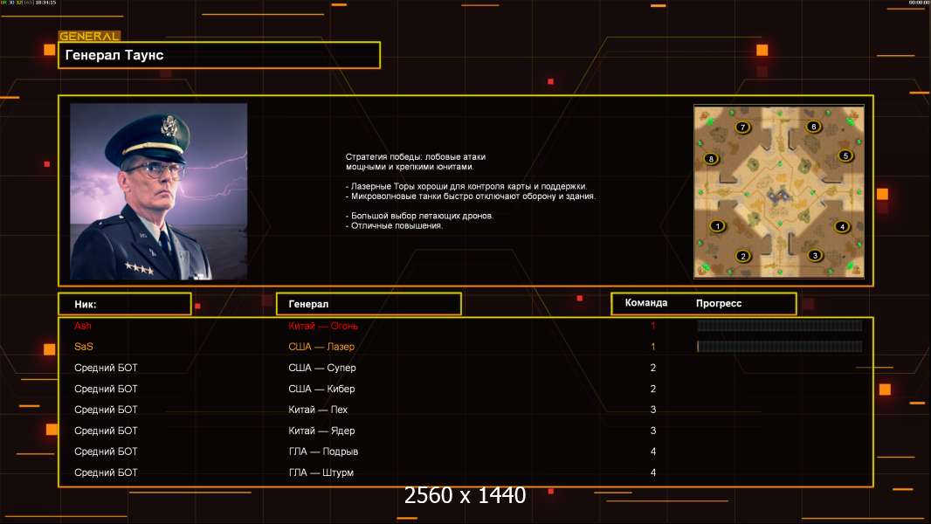Screen dimensions: 931x524
Task: Click team number 3 in Китай — Пех row
Action: point(653,410)
